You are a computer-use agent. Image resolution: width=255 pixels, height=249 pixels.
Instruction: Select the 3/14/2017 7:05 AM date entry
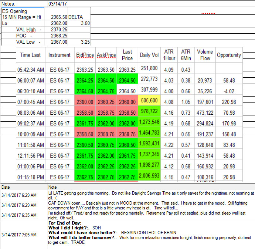pos(24,235)
